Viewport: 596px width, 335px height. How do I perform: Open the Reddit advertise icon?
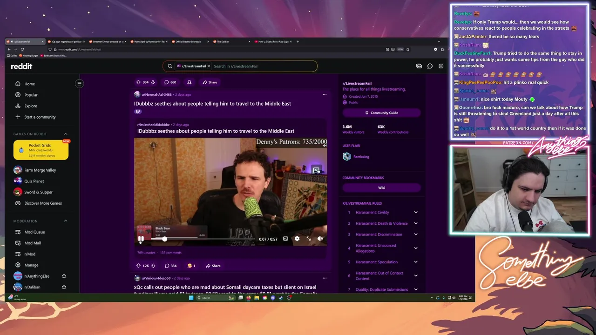point(419,66)
